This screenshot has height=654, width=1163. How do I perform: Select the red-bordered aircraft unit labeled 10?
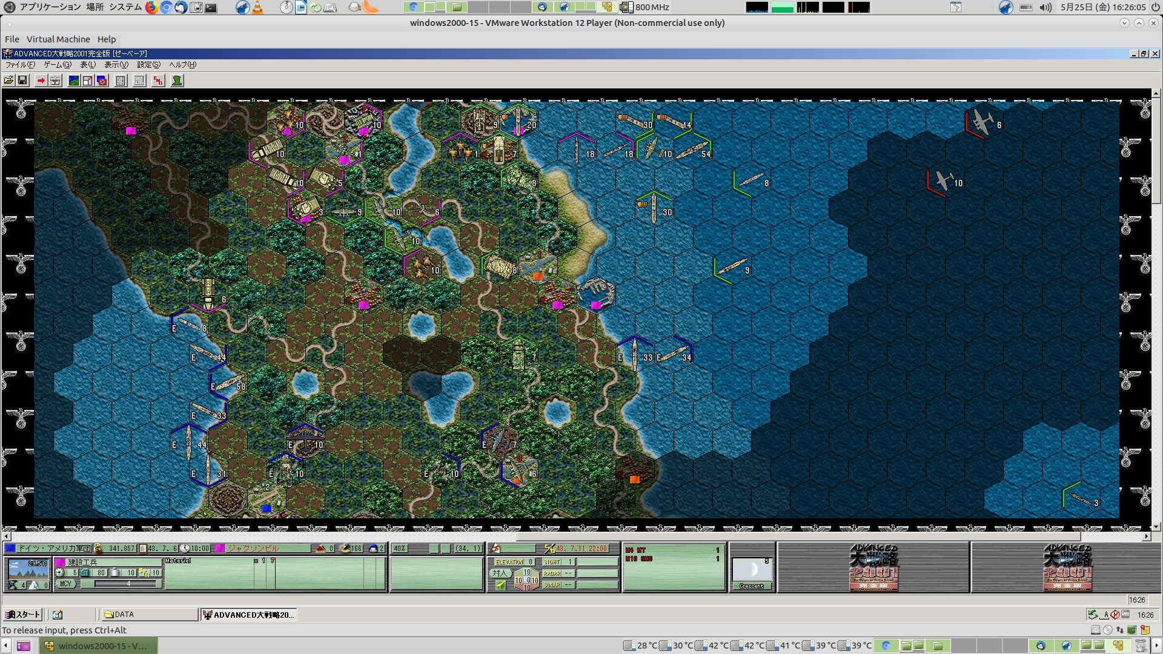pos(945,181)
